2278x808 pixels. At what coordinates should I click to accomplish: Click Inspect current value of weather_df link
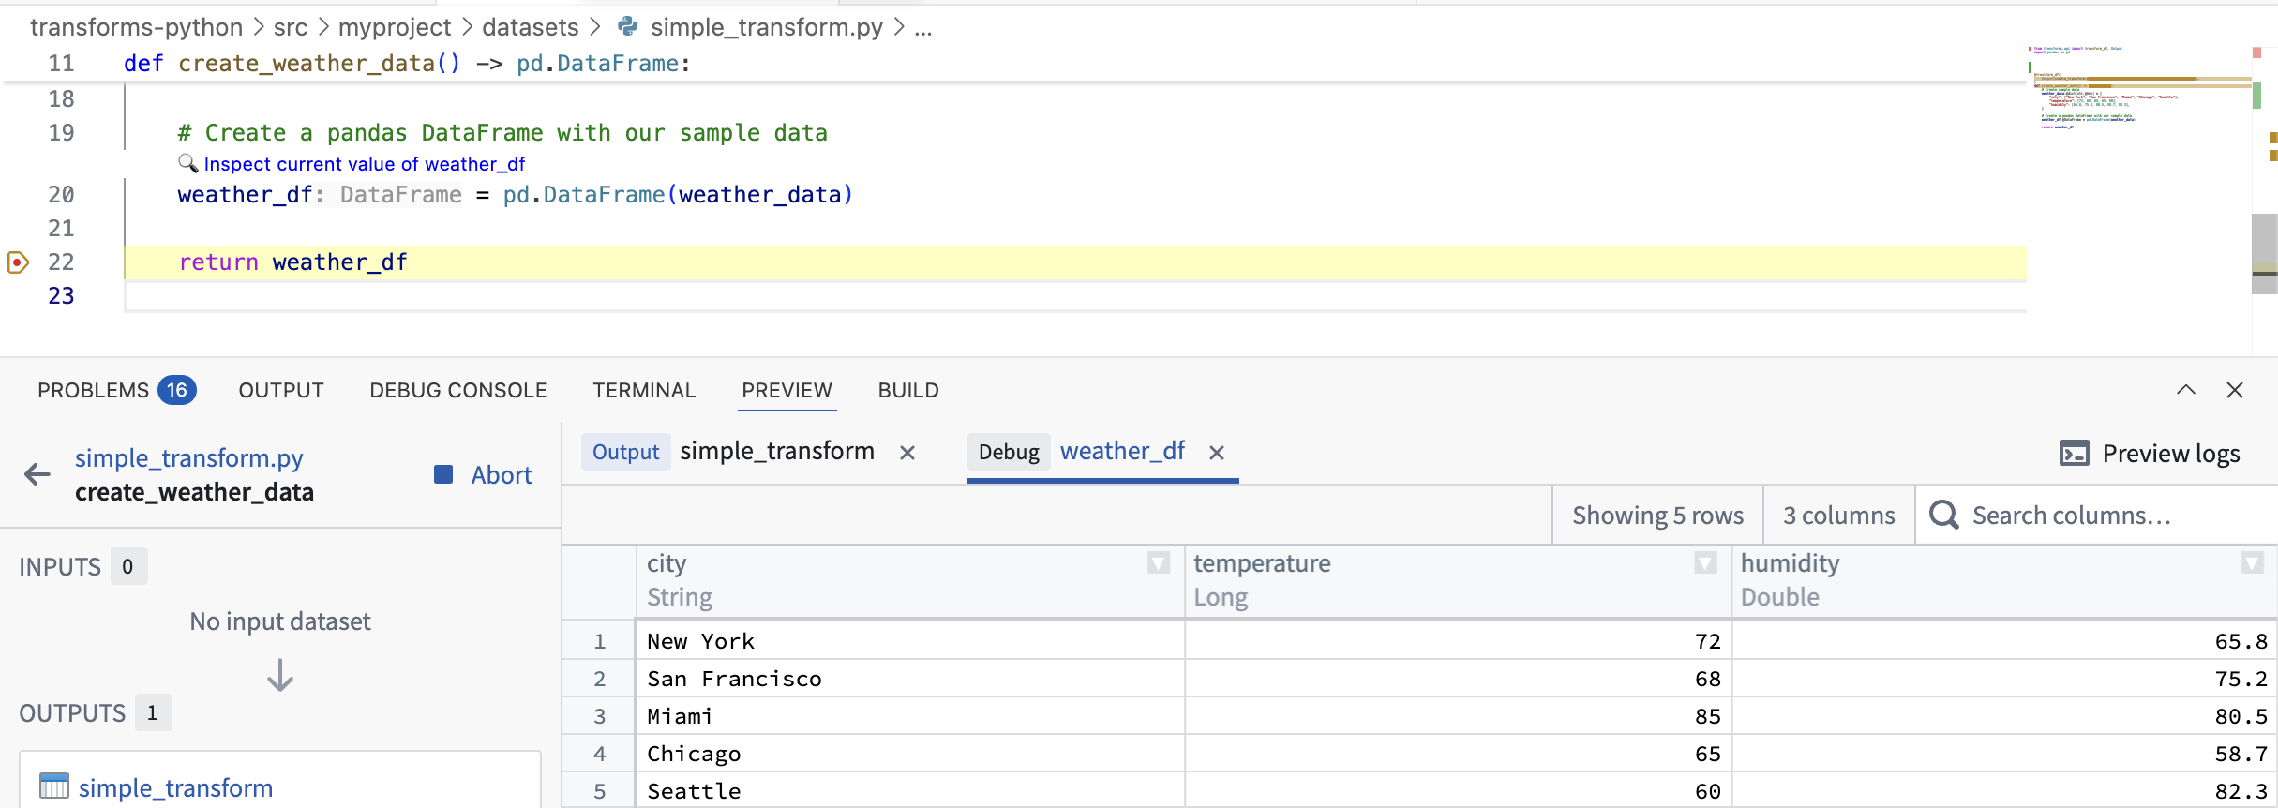pyautogui.click(x=365, y=164)
